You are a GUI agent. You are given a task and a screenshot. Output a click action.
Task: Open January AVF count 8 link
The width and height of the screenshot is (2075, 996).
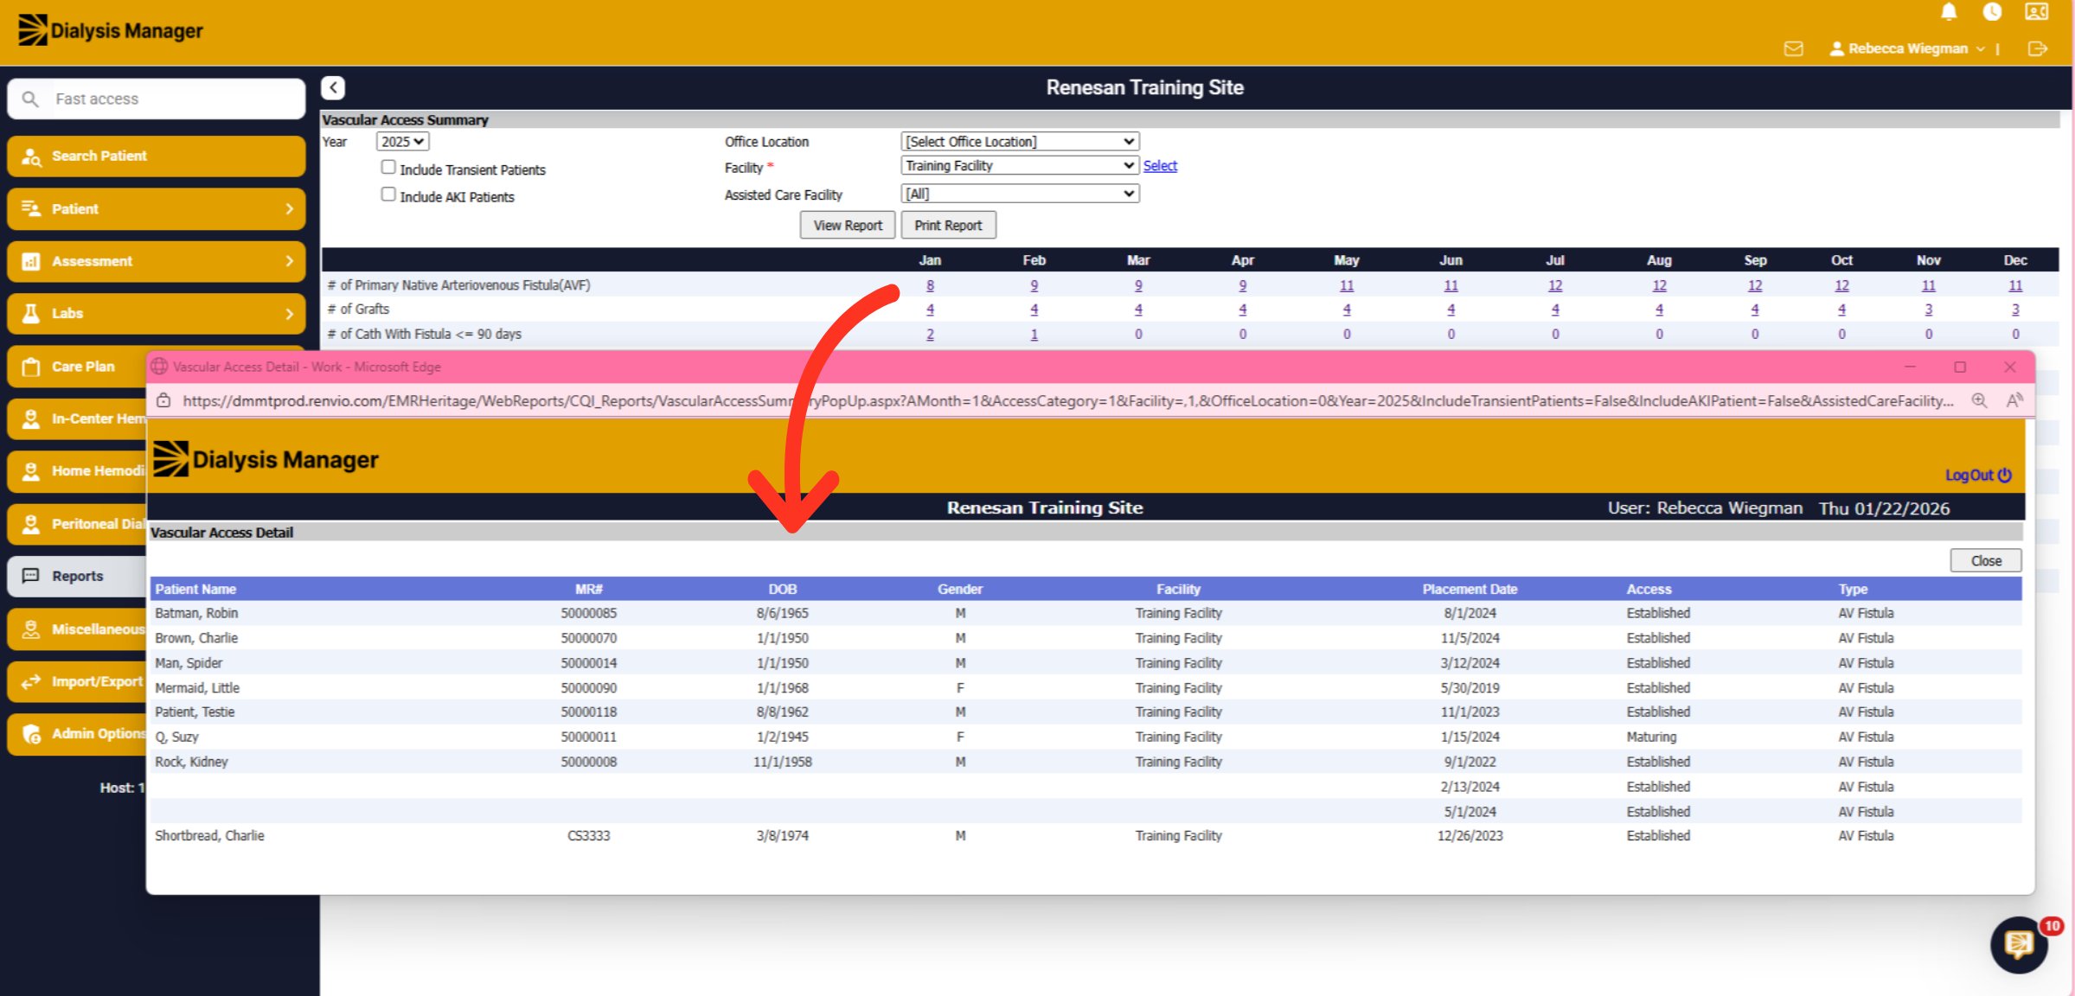930,285
